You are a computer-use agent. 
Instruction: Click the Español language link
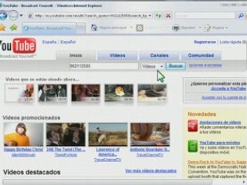pyautogui.click(x=68, y=42)
